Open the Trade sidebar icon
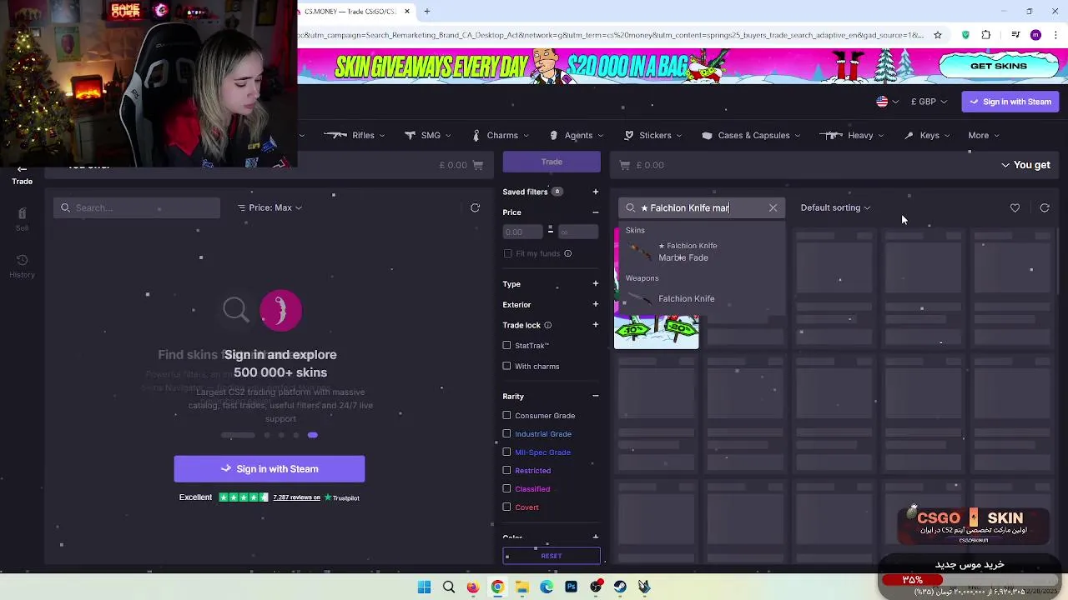The width and height of the screenshot is (1068, 600). pyautogui.click(x=22, y=175)
